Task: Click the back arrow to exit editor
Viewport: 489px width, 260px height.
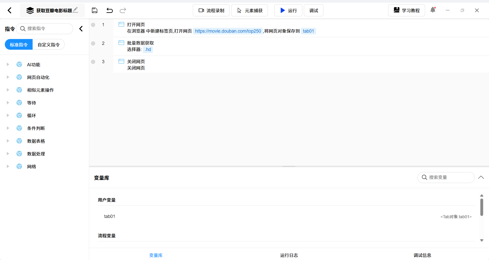Action: 9,10
